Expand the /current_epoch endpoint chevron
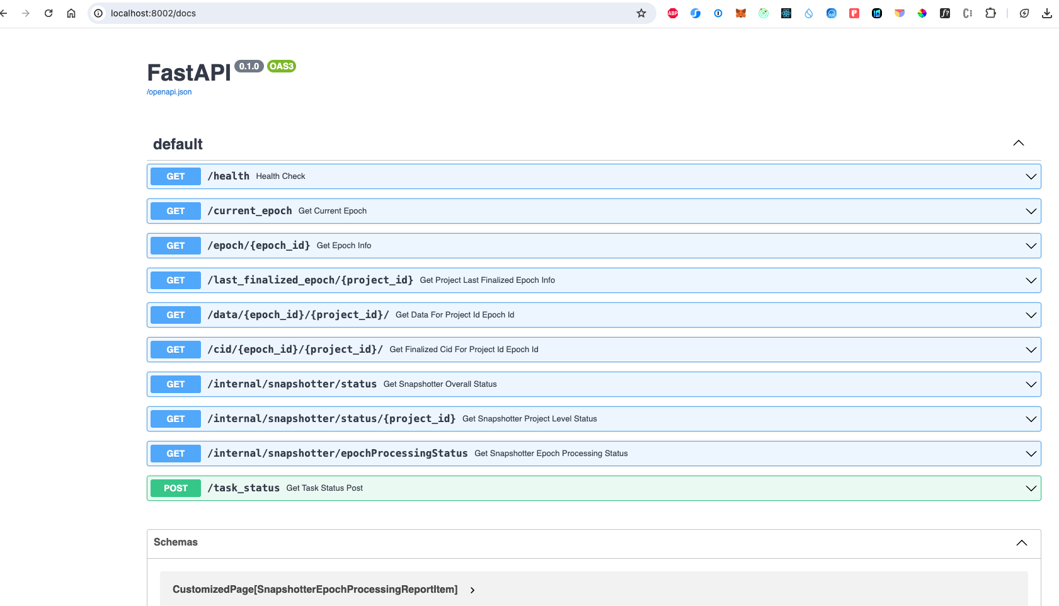Screen dimensions: 1059x606 (x=1031, y=211)
